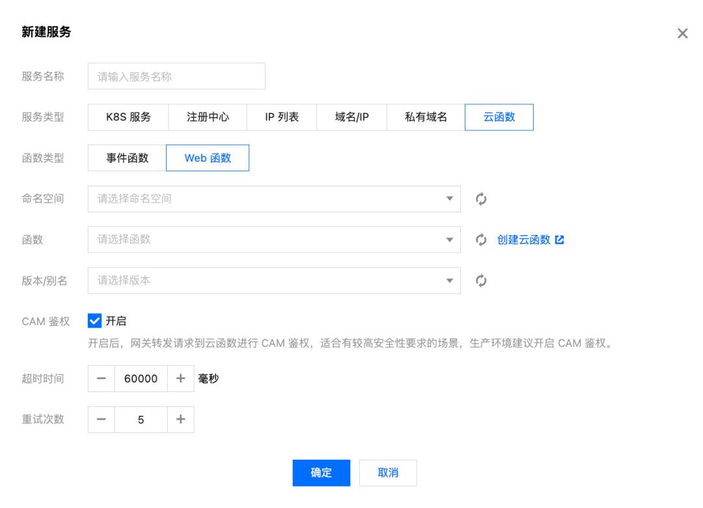Switch service type to IP 列表
703x508 pixels.
click(x=282, y=117)
